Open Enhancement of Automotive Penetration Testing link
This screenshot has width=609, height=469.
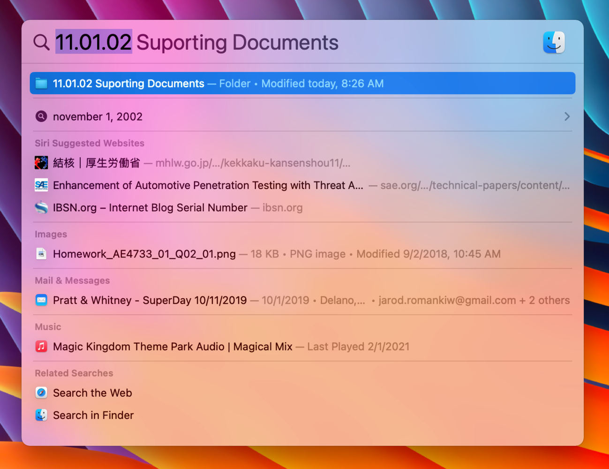(302, 185)
